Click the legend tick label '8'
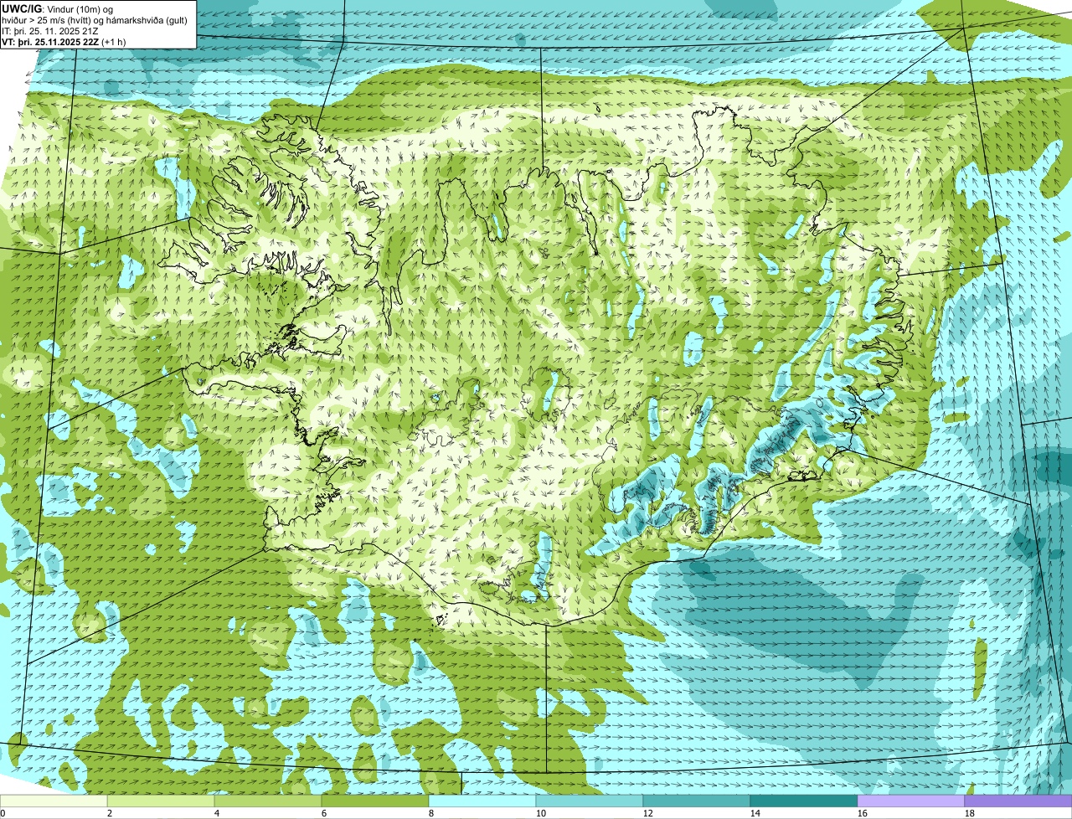 [431, 813]
